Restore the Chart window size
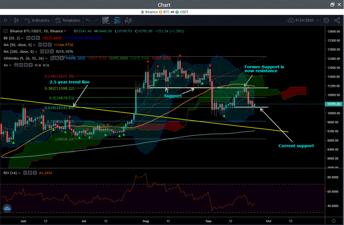 click(333, 4)
